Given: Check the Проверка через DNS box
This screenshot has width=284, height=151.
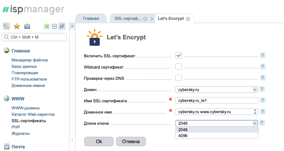Looking at the screenshot, I should 179,78.
